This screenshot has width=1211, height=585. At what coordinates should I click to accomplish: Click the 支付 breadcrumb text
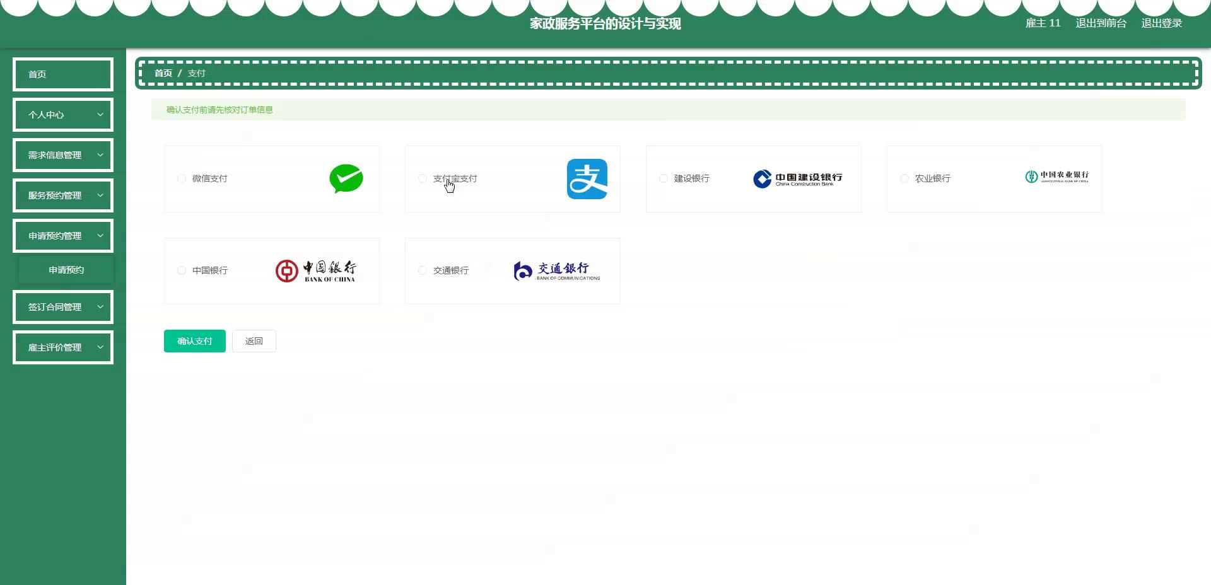point(197,73)
